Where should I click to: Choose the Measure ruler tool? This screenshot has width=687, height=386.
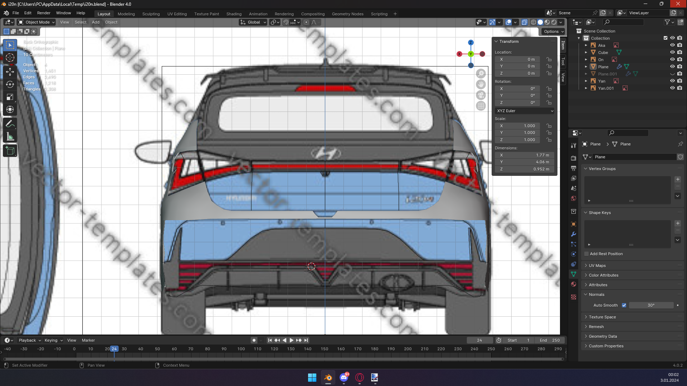10,137
